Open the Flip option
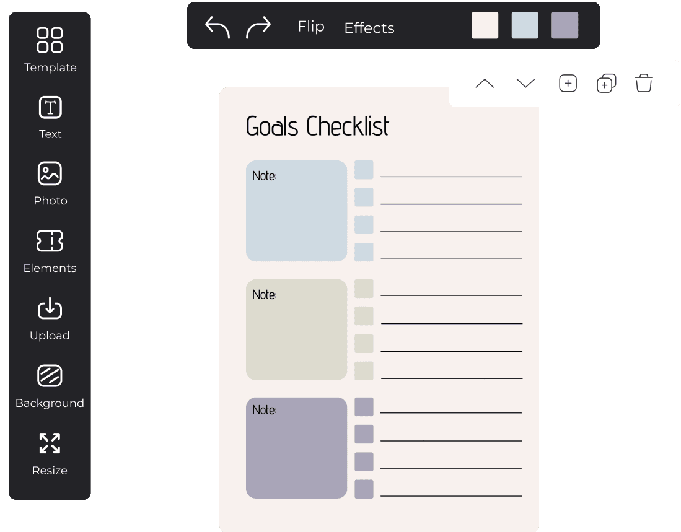The image size is (681, 532). [x=311, y=27]
